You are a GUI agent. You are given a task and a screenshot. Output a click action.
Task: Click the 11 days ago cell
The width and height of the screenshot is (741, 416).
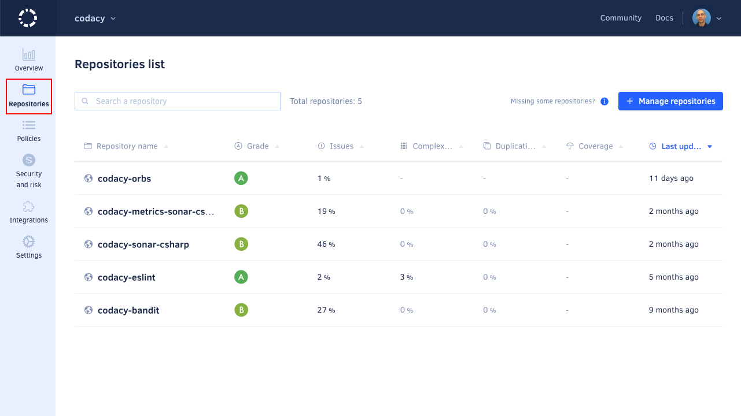[671, 179]
